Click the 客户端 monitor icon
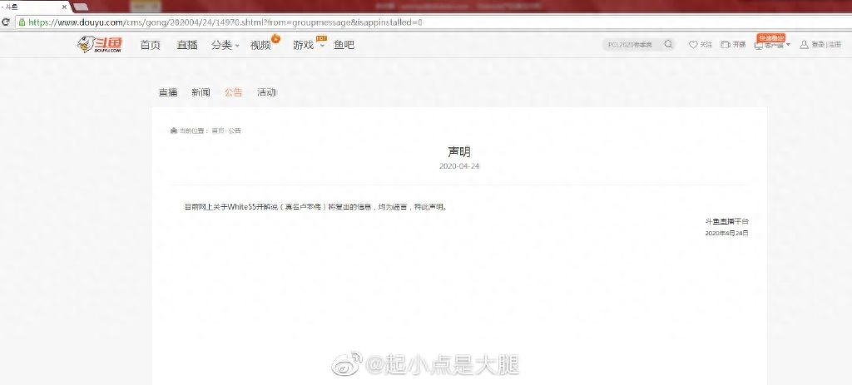The width and height of the screenshot is (852, 385). (x=758, y=46)
